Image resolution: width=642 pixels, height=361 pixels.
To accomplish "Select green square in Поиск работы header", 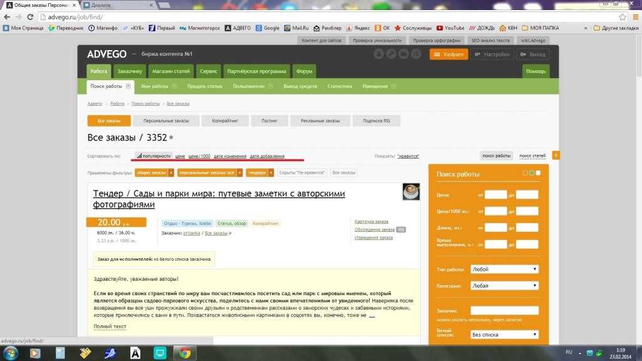I will pyautogui.click(x=532, y=173).
